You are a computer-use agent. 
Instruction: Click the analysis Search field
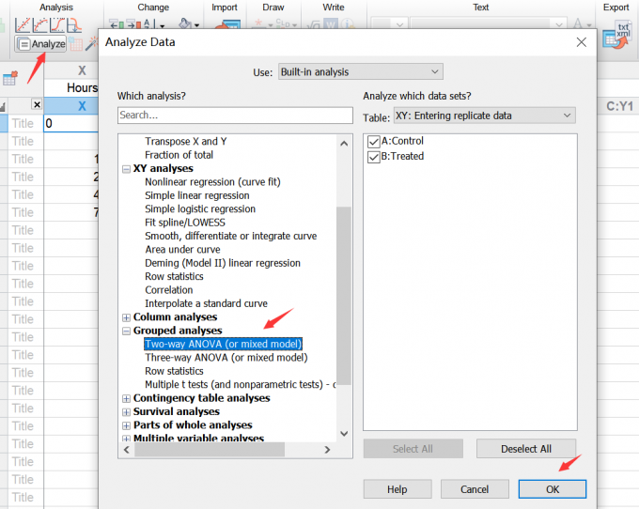click(235, 116)
